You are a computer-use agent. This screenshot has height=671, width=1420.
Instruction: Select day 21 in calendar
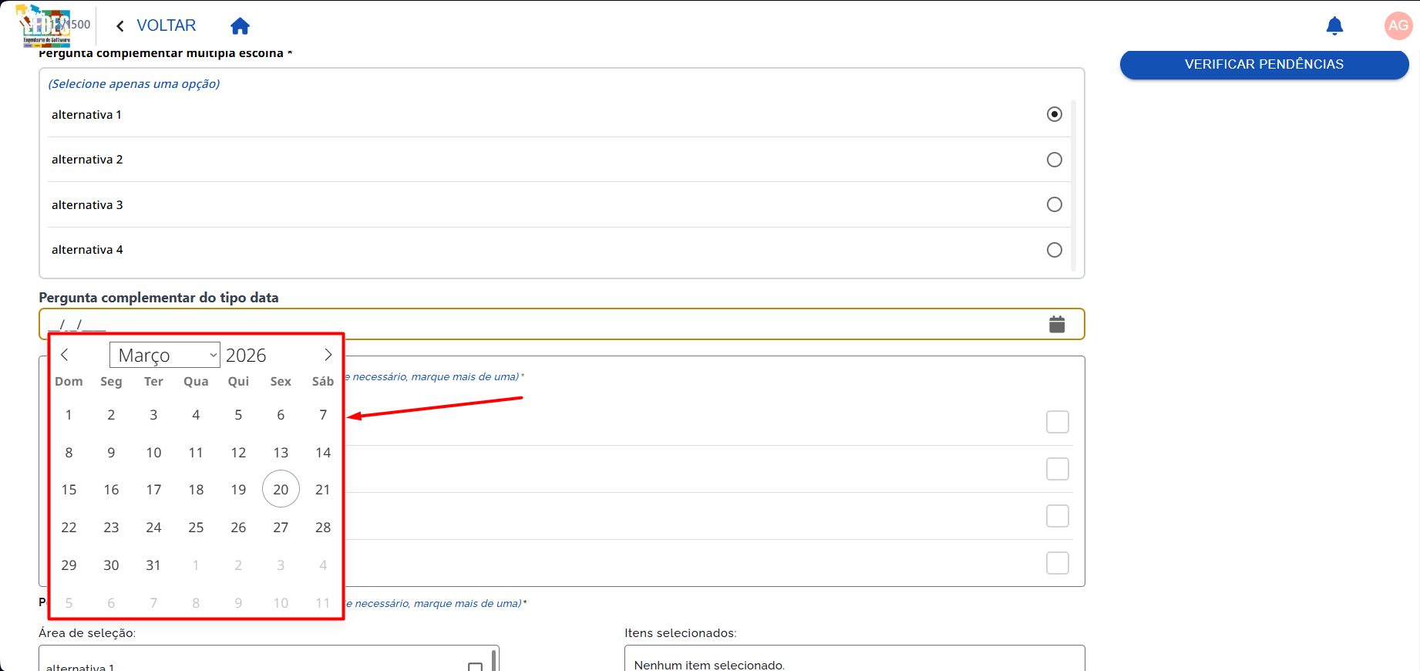pos(323,490)
